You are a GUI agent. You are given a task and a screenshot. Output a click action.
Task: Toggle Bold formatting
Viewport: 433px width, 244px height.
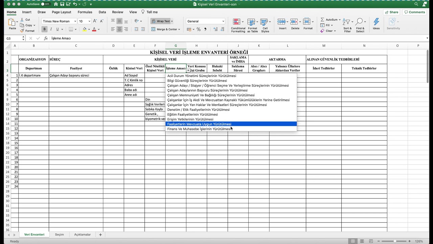(44, 29)
